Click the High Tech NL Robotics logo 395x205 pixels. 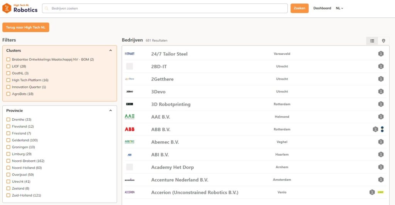click(x=20, y=8)
